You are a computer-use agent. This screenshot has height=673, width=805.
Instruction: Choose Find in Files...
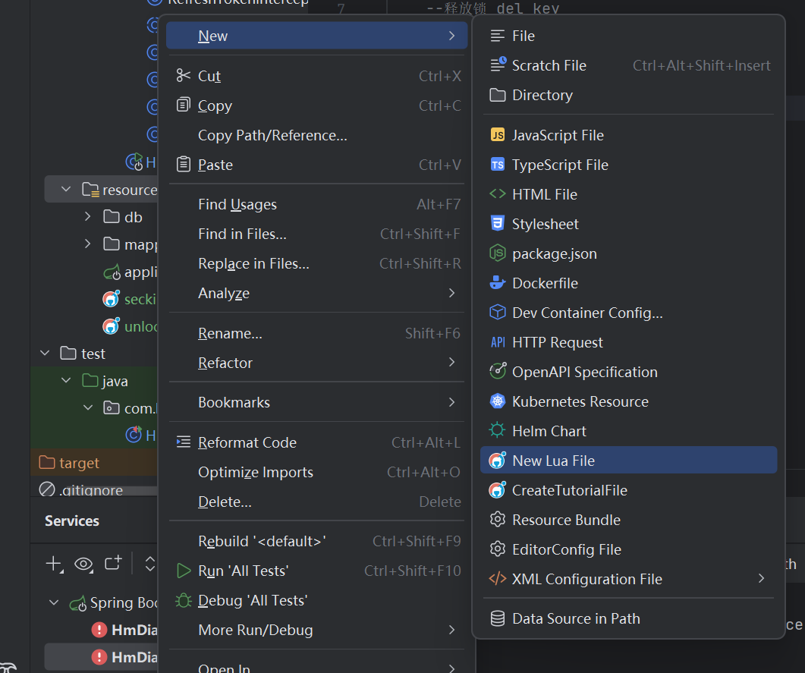tap(316, 234)
